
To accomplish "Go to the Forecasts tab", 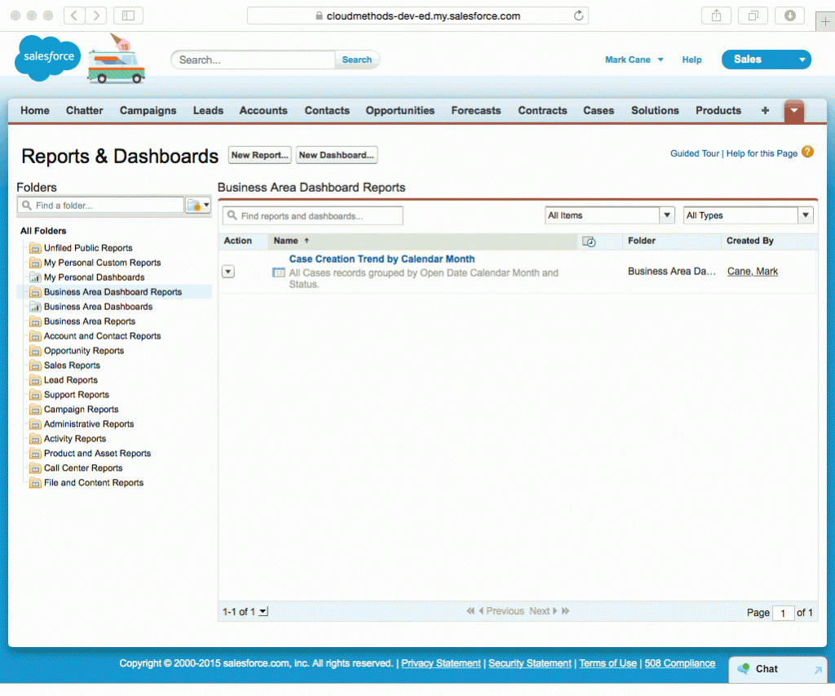I will 476,110.
